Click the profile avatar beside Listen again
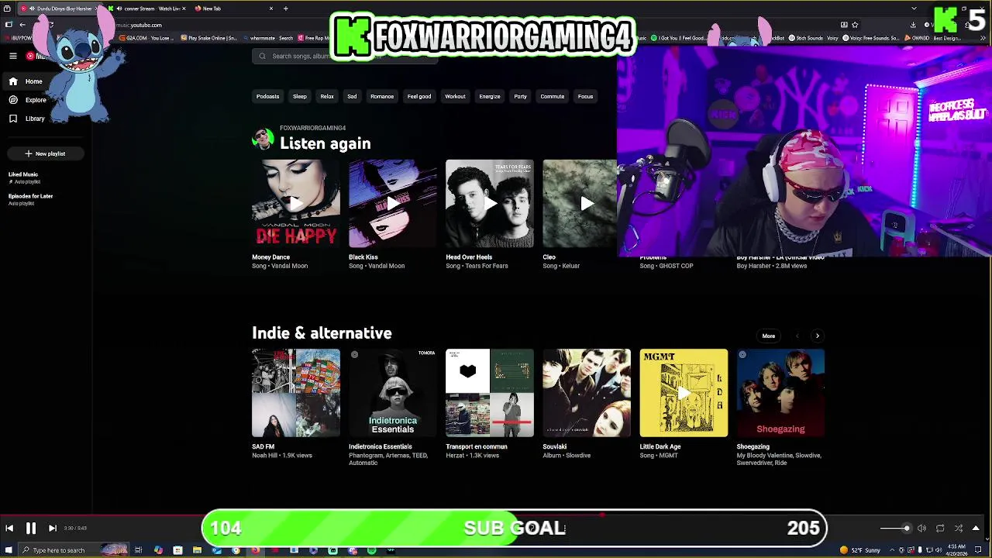992x558 pixels. click(263, 139)
